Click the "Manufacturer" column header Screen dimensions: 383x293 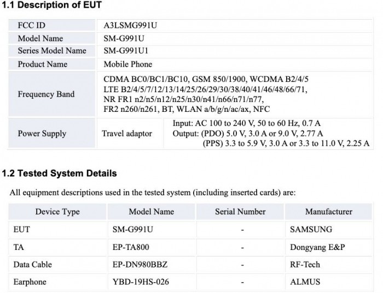point(328,212)
